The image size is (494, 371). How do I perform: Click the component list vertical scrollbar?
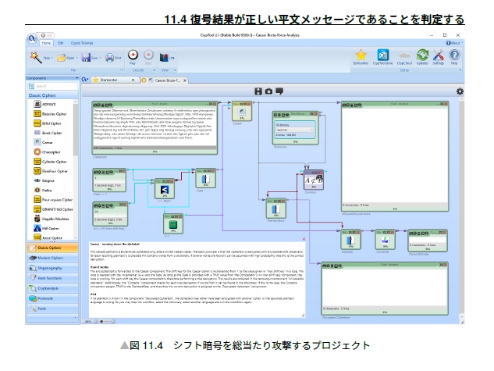click(75, 169)
